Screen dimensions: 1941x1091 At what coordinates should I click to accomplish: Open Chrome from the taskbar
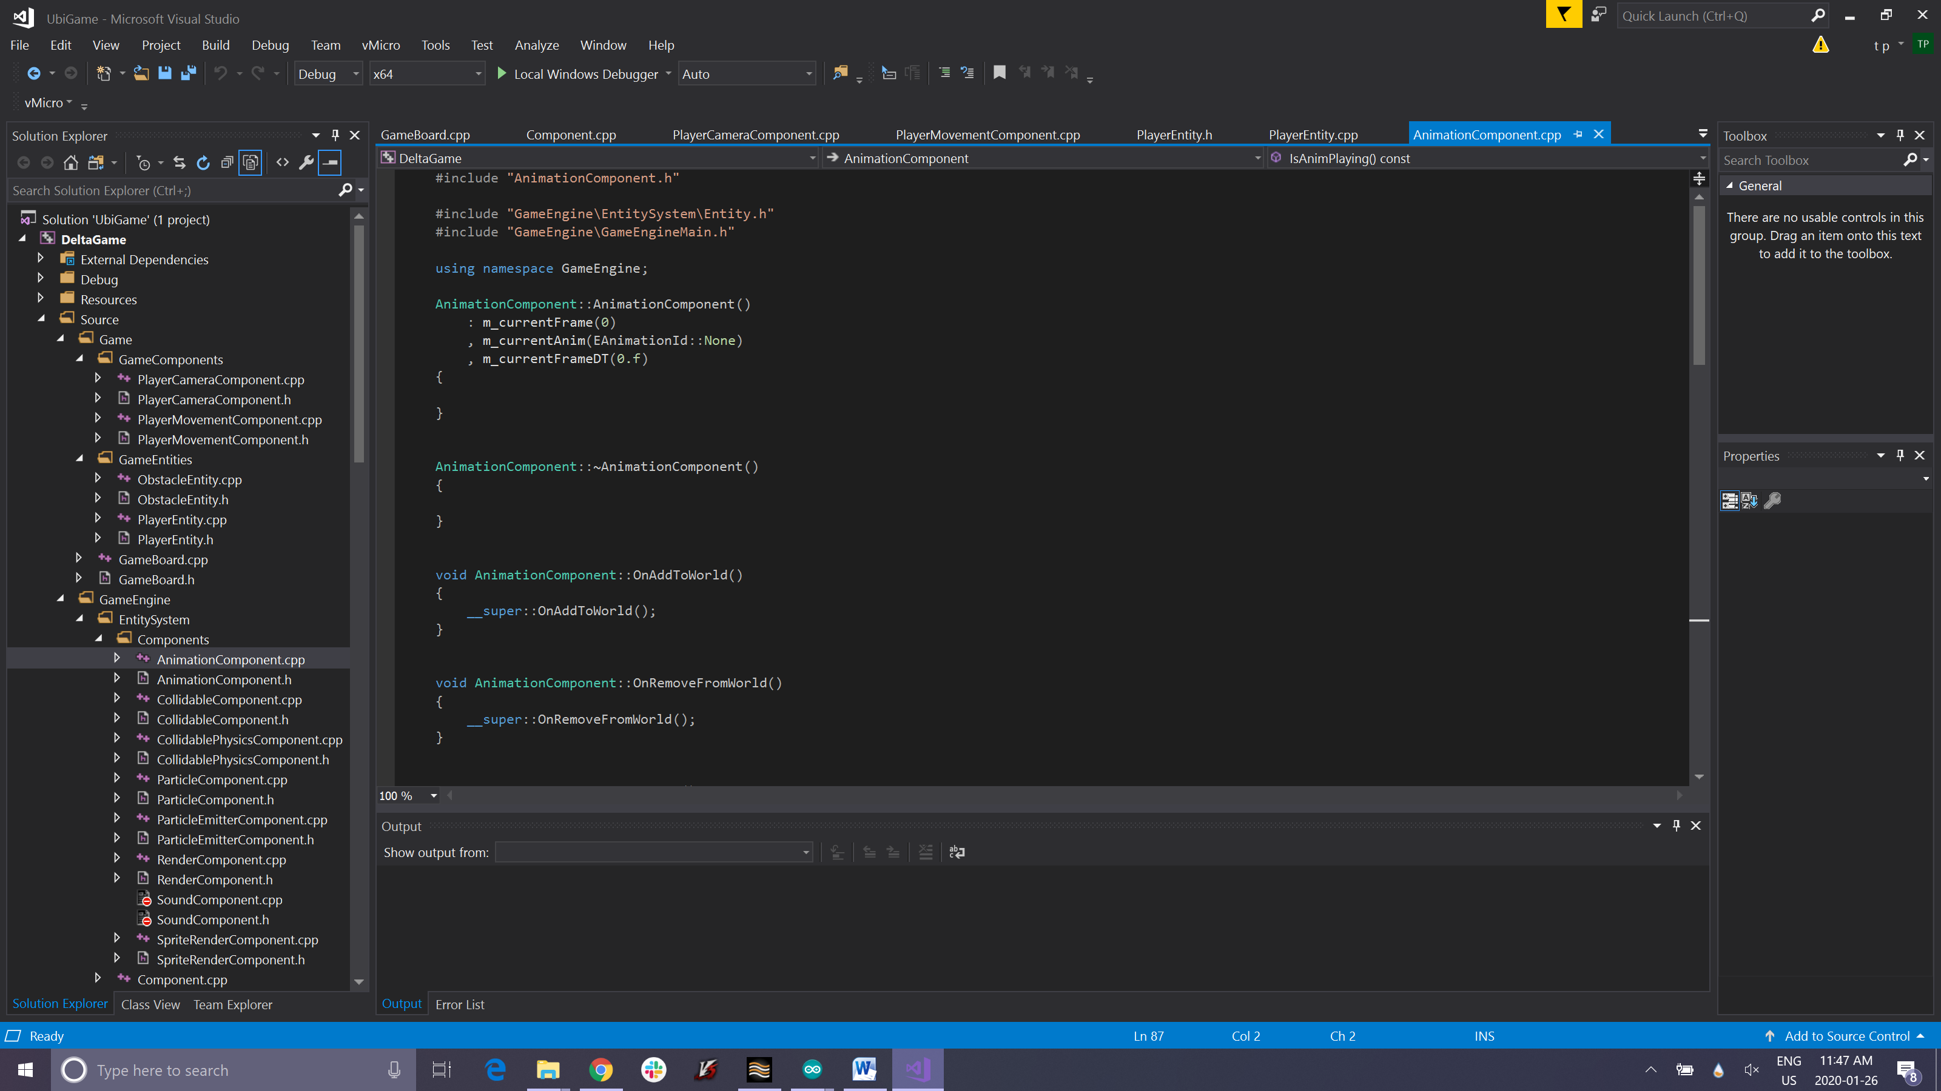click(600, 1070)
